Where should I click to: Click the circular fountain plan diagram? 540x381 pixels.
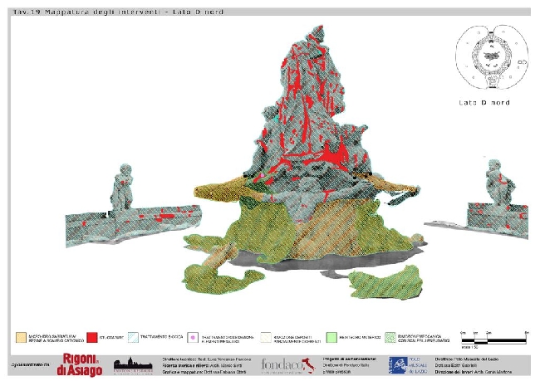pos(489,57)
